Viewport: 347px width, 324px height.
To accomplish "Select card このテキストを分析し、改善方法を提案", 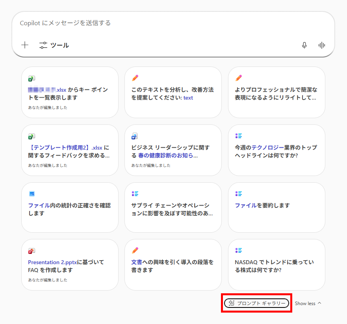I will [173, 93].
